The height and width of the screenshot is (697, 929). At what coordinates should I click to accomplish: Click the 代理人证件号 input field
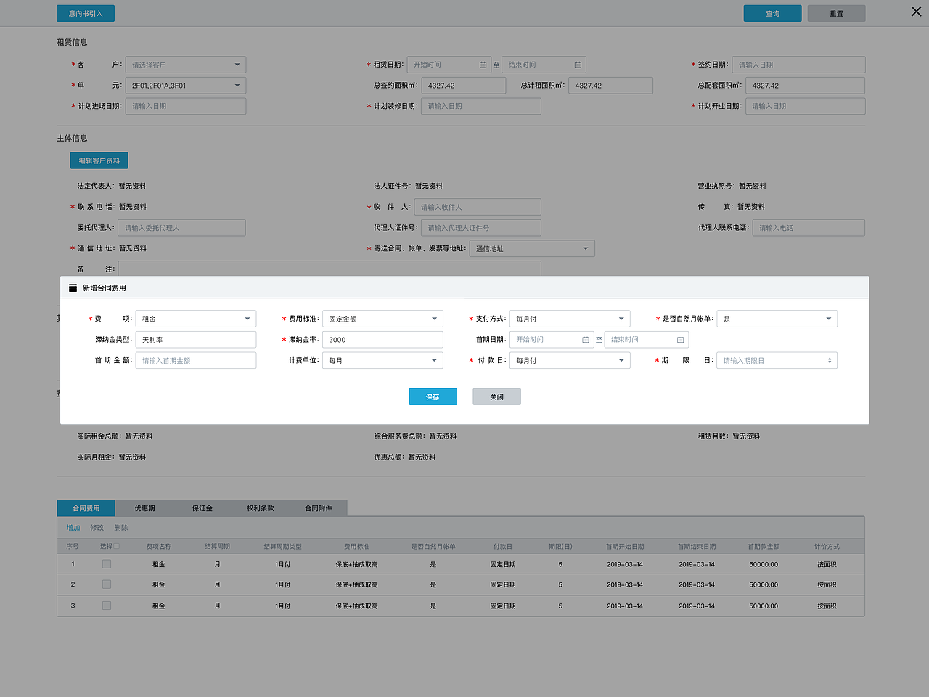[x=481, y=228]
